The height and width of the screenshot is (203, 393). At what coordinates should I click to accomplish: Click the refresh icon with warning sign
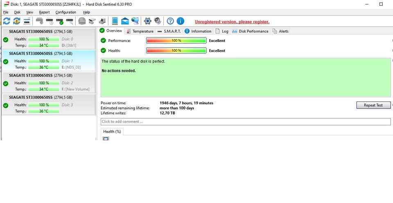point(17,21)
